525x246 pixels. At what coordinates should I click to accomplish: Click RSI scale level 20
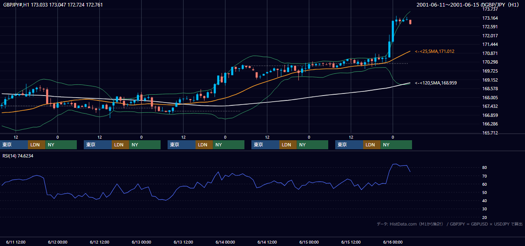click(x=484, y=217)
